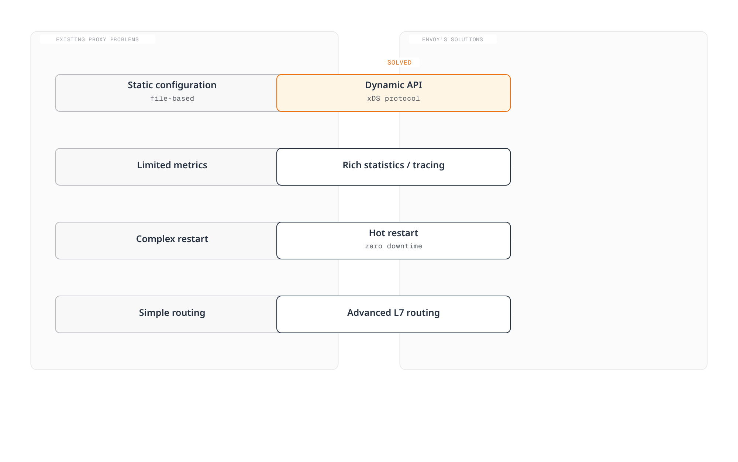Click the 'zero downtime' subtitle text

point(393,246)
